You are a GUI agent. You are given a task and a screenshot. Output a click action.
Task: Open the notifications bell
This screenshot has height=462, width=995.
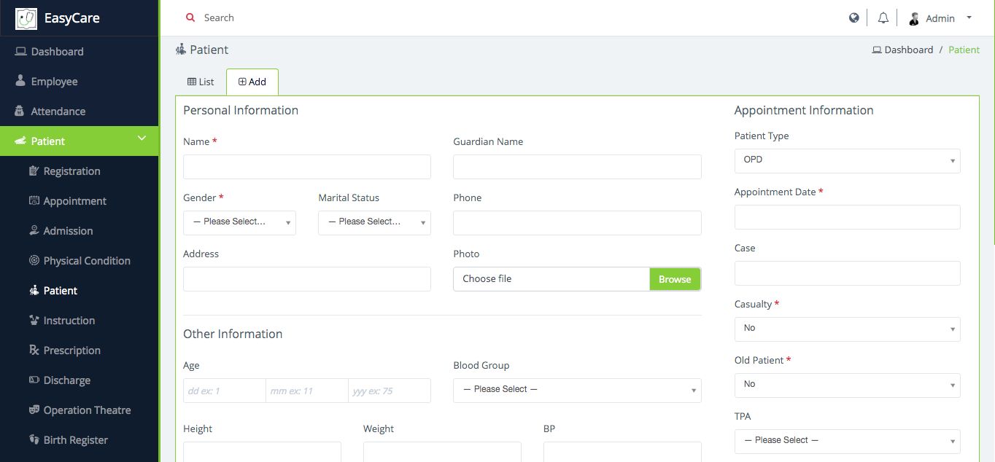pos(883,18)
